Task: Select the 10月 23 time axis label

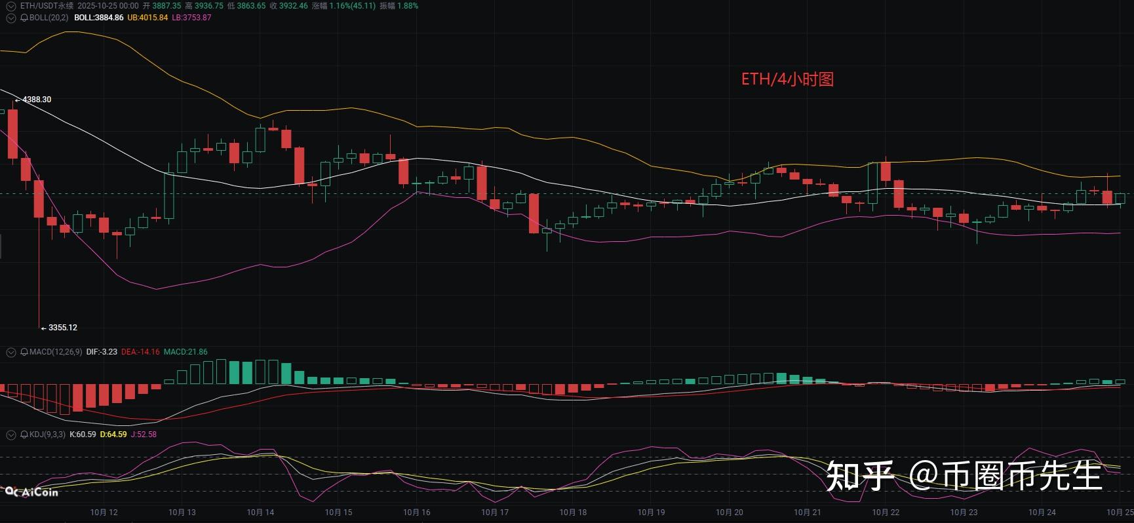Action: pos(964,513)
